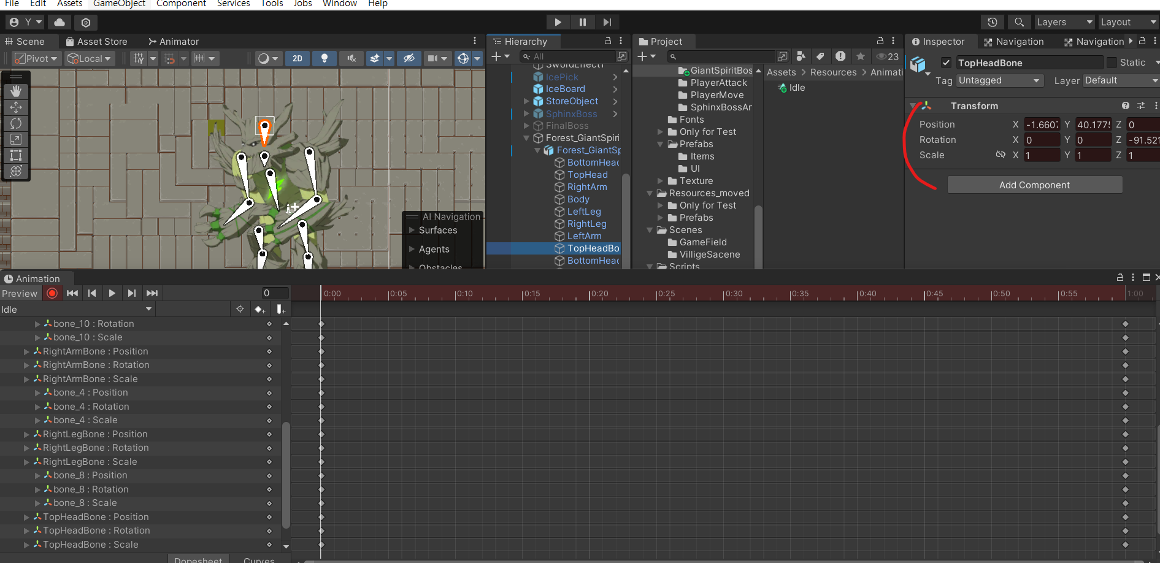Click the Add Component button

1035,185
